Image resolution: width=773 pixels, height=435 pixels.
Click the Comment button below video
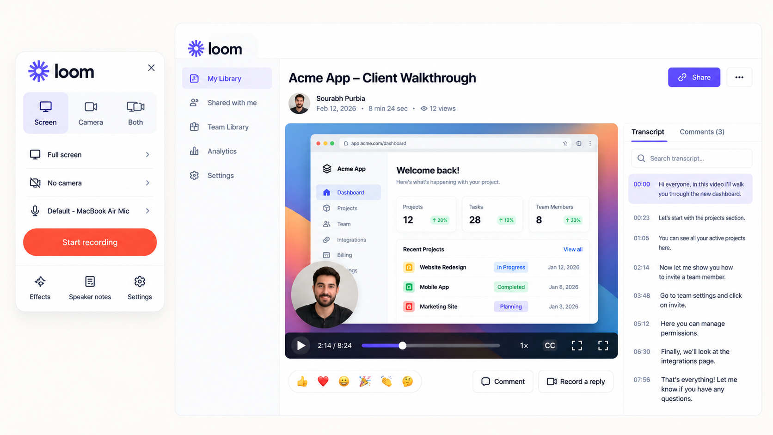(x=503, y=381)
